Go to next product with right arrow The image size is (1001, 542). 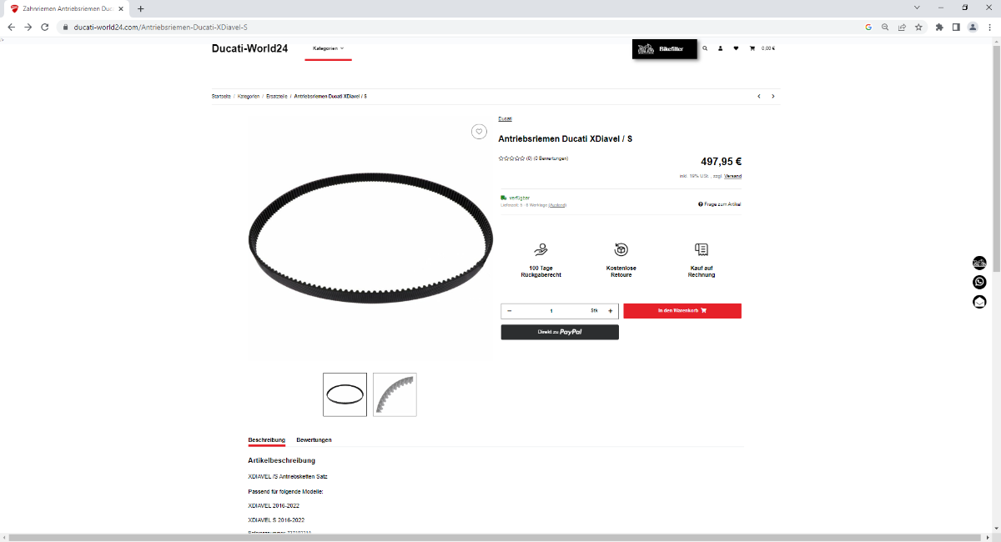click(773, 96)
